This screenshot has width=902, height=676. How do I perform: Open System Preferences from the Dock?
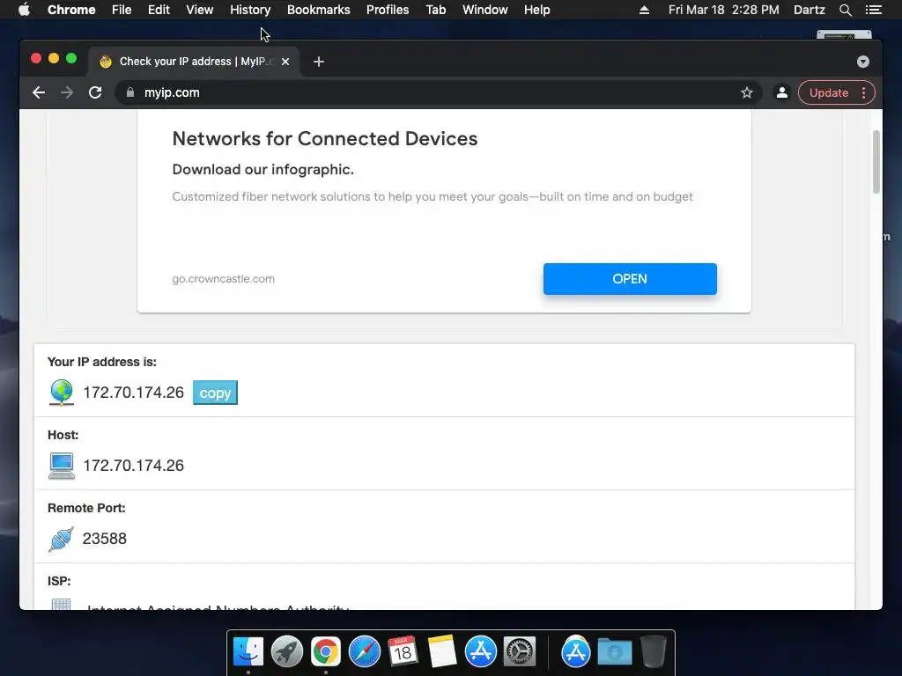point(520,652)
